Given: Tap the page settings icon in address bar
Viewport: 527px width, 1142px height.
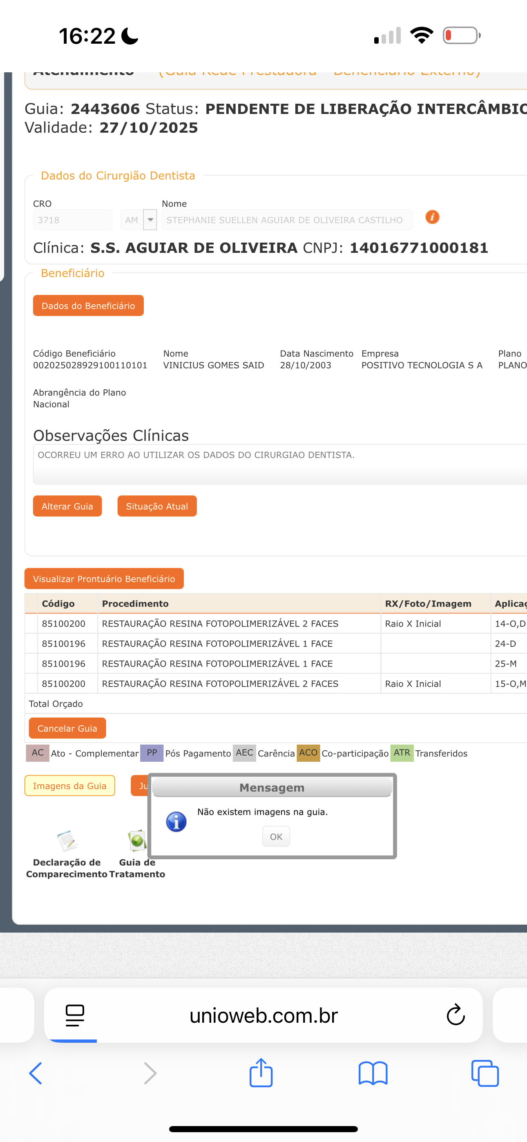Looking at the screenshot, I should [74, 1015].
